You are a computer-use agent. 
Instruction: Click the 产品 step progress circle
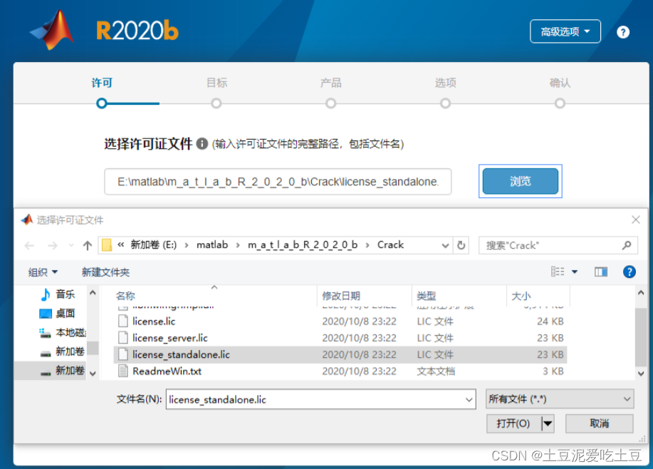(330, 103)
